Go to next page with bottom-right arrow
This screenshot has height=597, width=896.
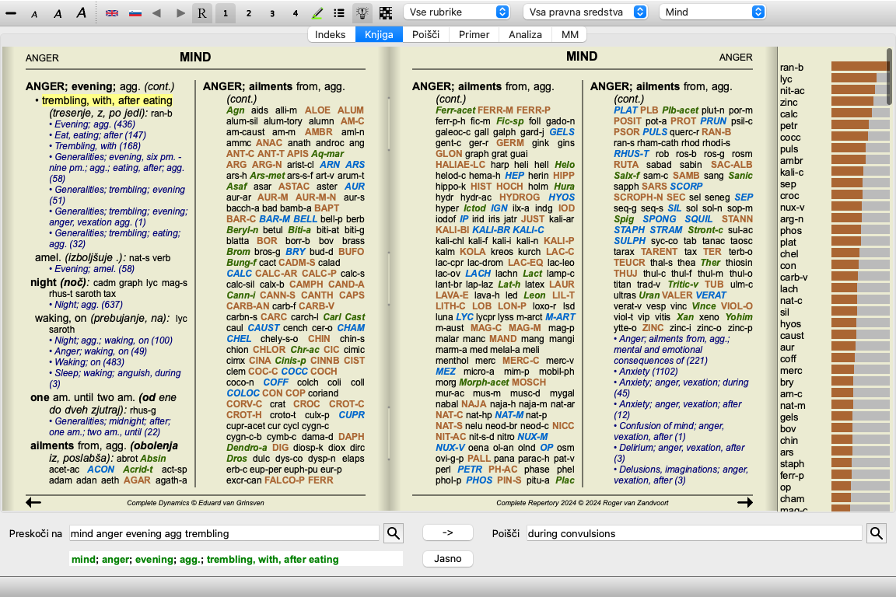(x=745, y=502)
